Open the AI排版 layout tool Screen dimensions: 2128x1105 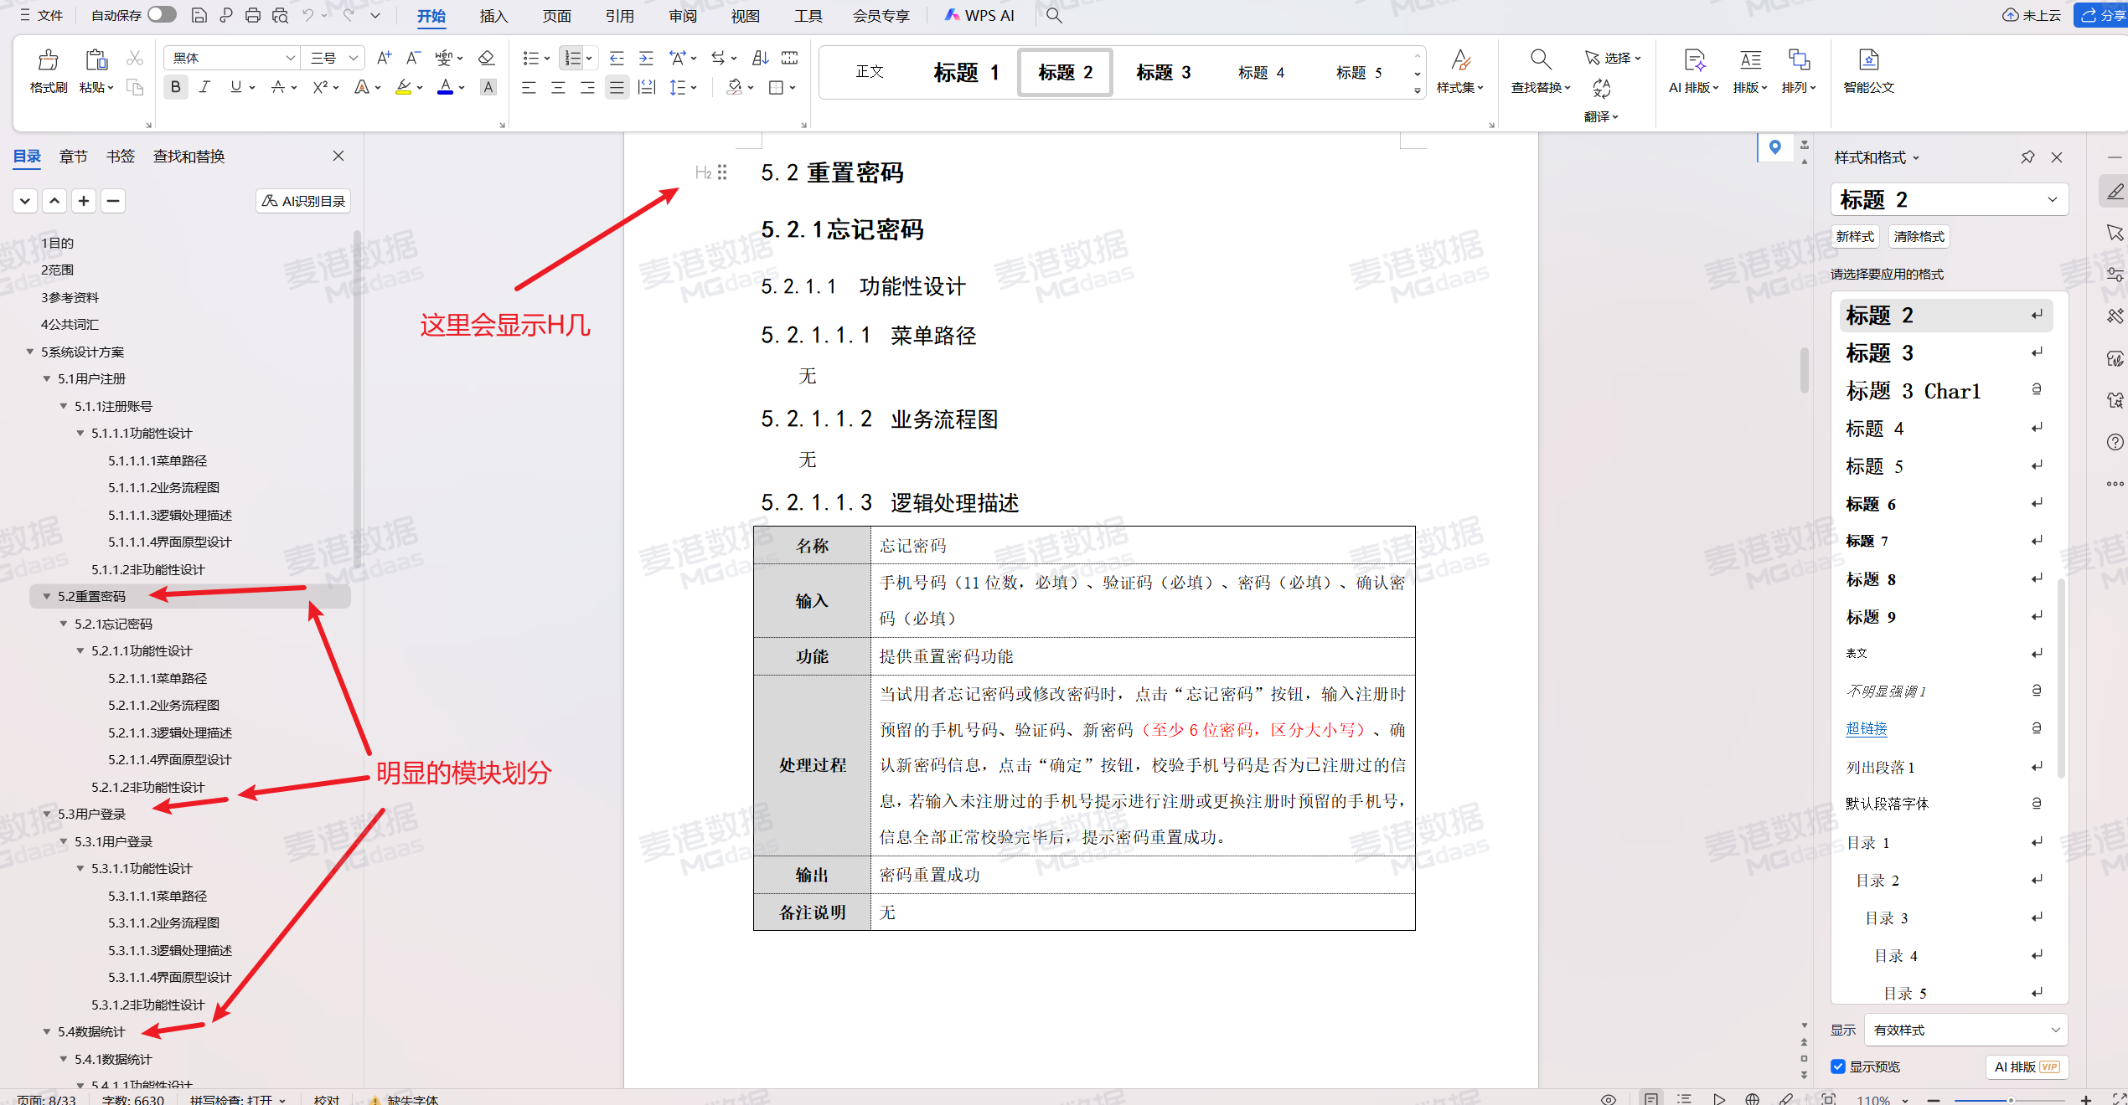click(x=1693, y=70)
